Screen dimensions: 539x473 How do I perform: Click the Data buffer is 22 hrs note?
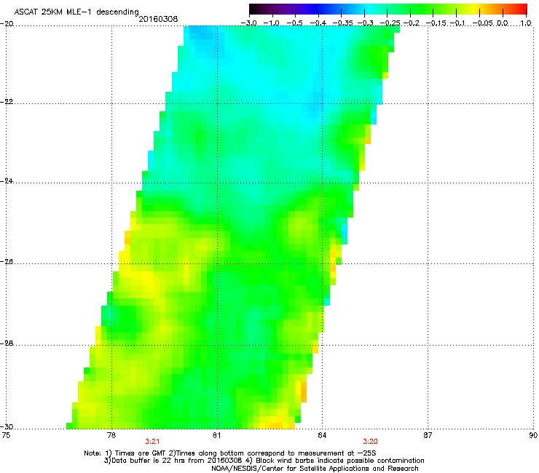click(264, 461)
